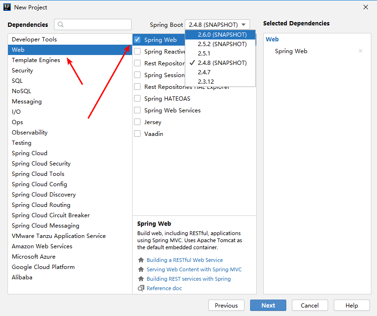Click the search magnifier icon in Dependencies
This screenshot has height=316, width=377.
click(61, 24)
